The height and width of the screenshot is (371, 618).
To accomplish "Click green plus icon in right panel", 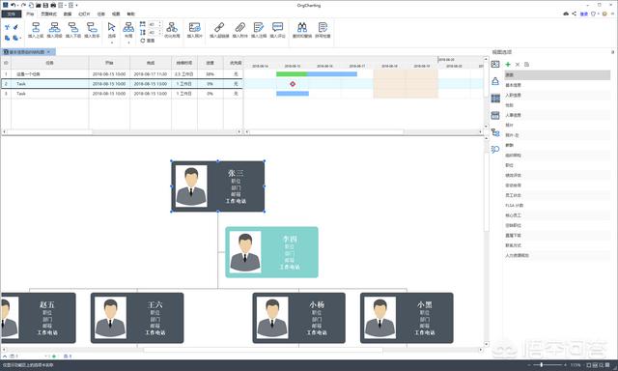I will pos(508,65).
